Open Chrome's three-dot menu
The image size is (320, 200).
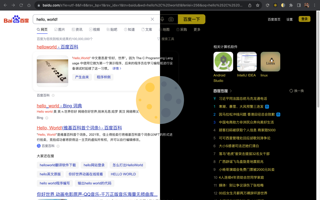pos(314,5)
